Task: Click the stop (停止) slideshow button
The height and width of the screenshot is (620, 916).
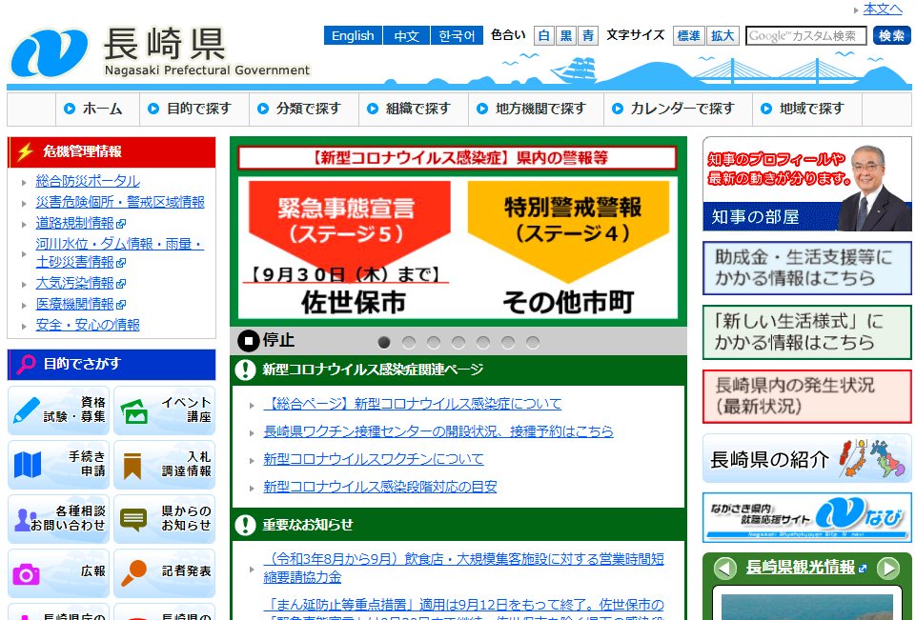Action: [266, 340]
